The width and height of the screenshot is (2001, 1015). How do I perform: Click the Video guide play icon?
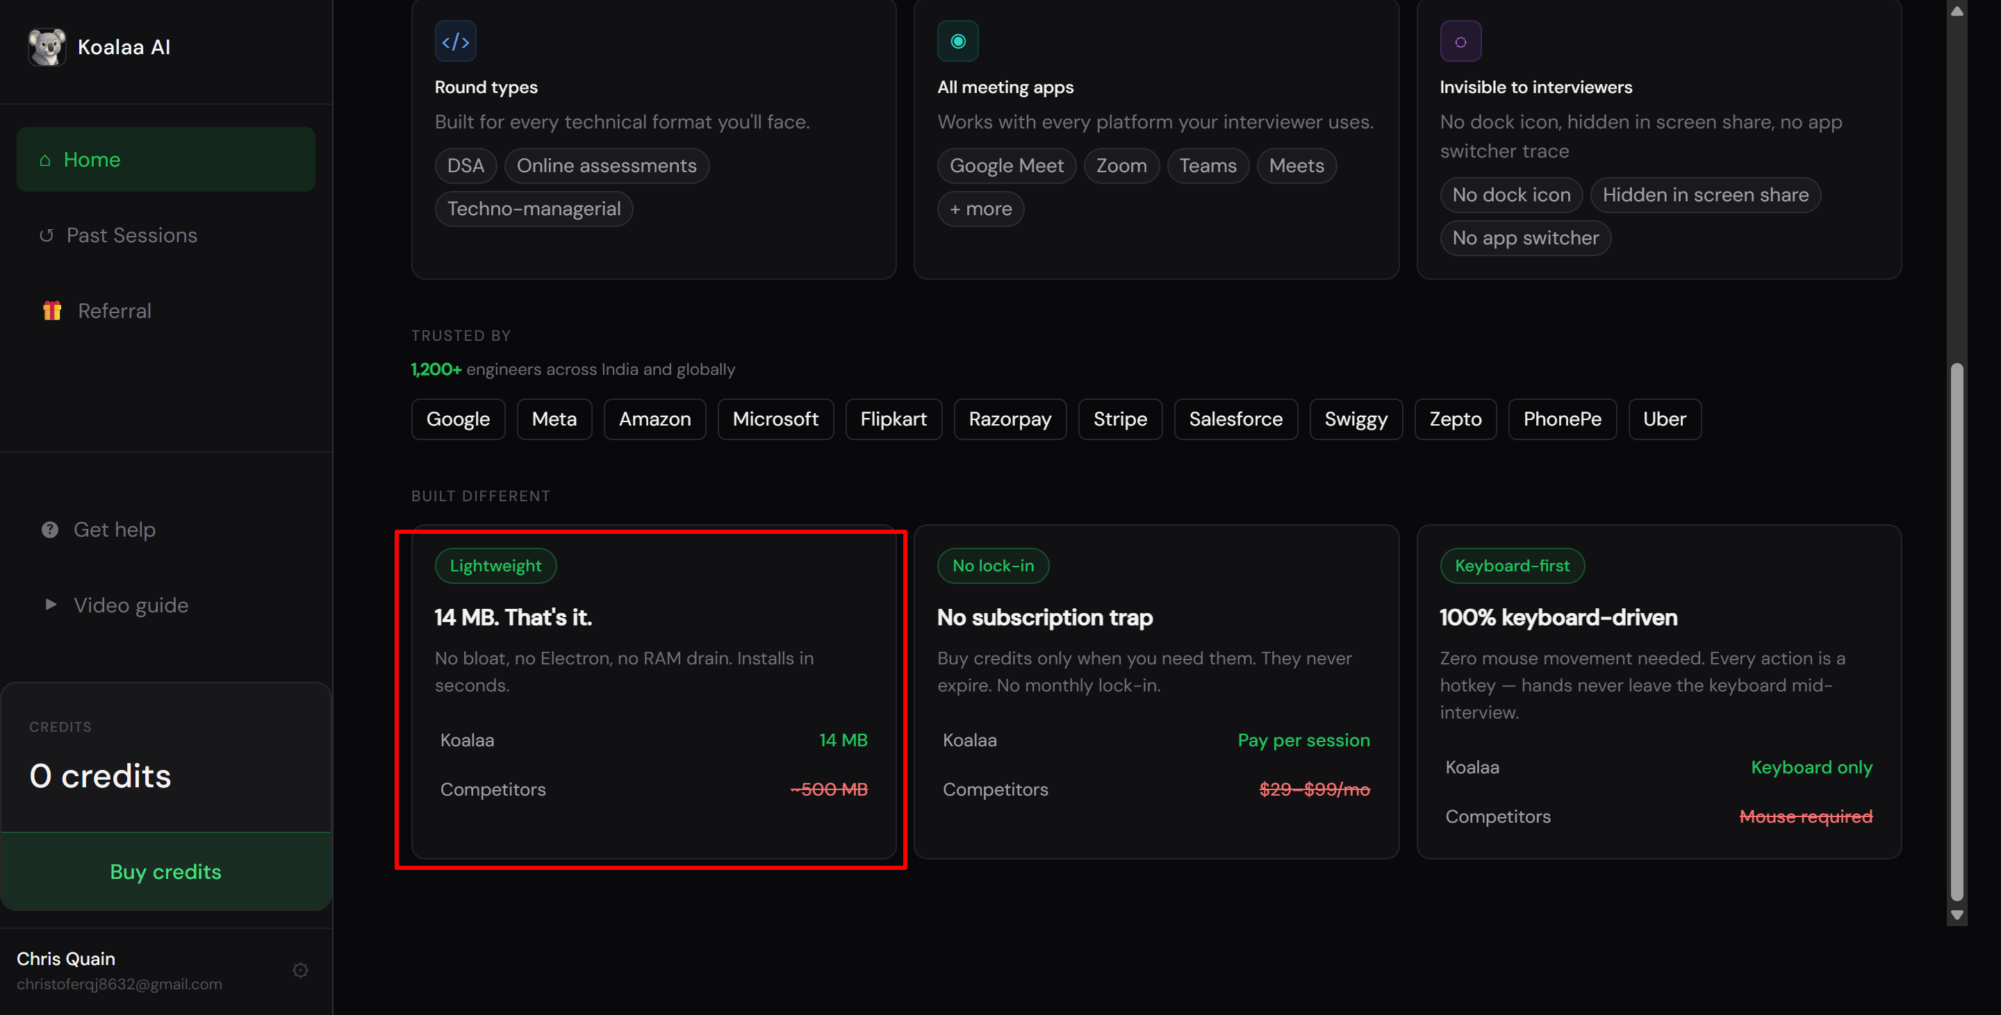tap(51, 605)
